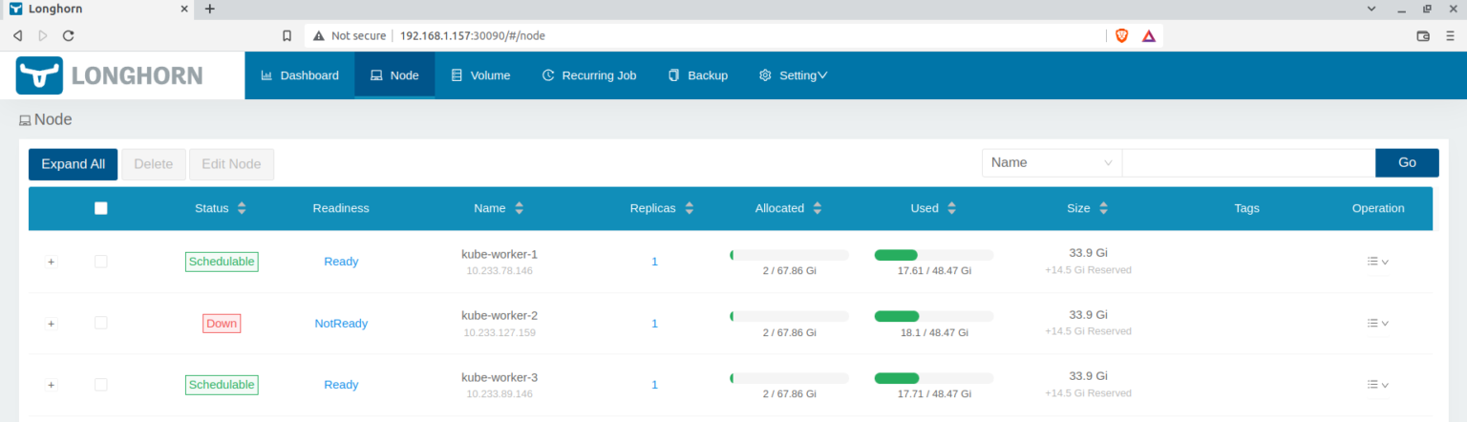The image size is (1467, 422).
Task: Click the Brave shields icon
Action: click(1121, 35)
